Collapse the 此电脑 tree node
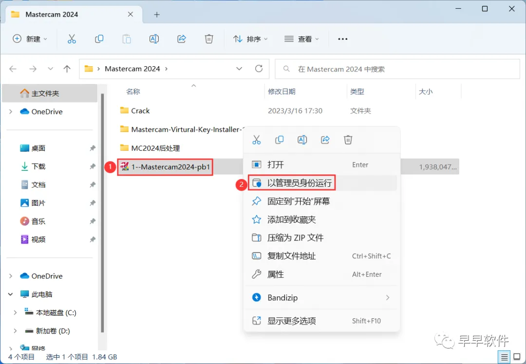 11,294
